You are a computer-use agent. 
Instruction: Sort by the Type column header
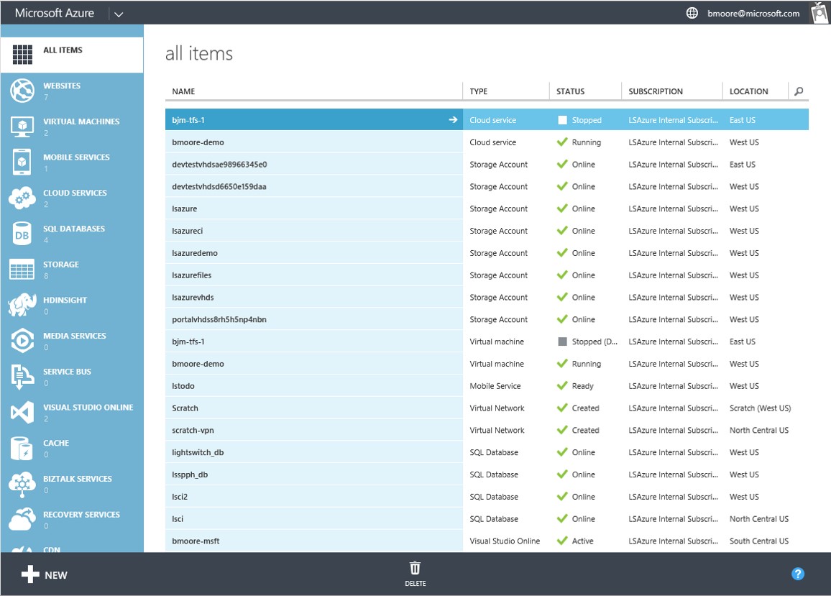click(x=478, y=91)
